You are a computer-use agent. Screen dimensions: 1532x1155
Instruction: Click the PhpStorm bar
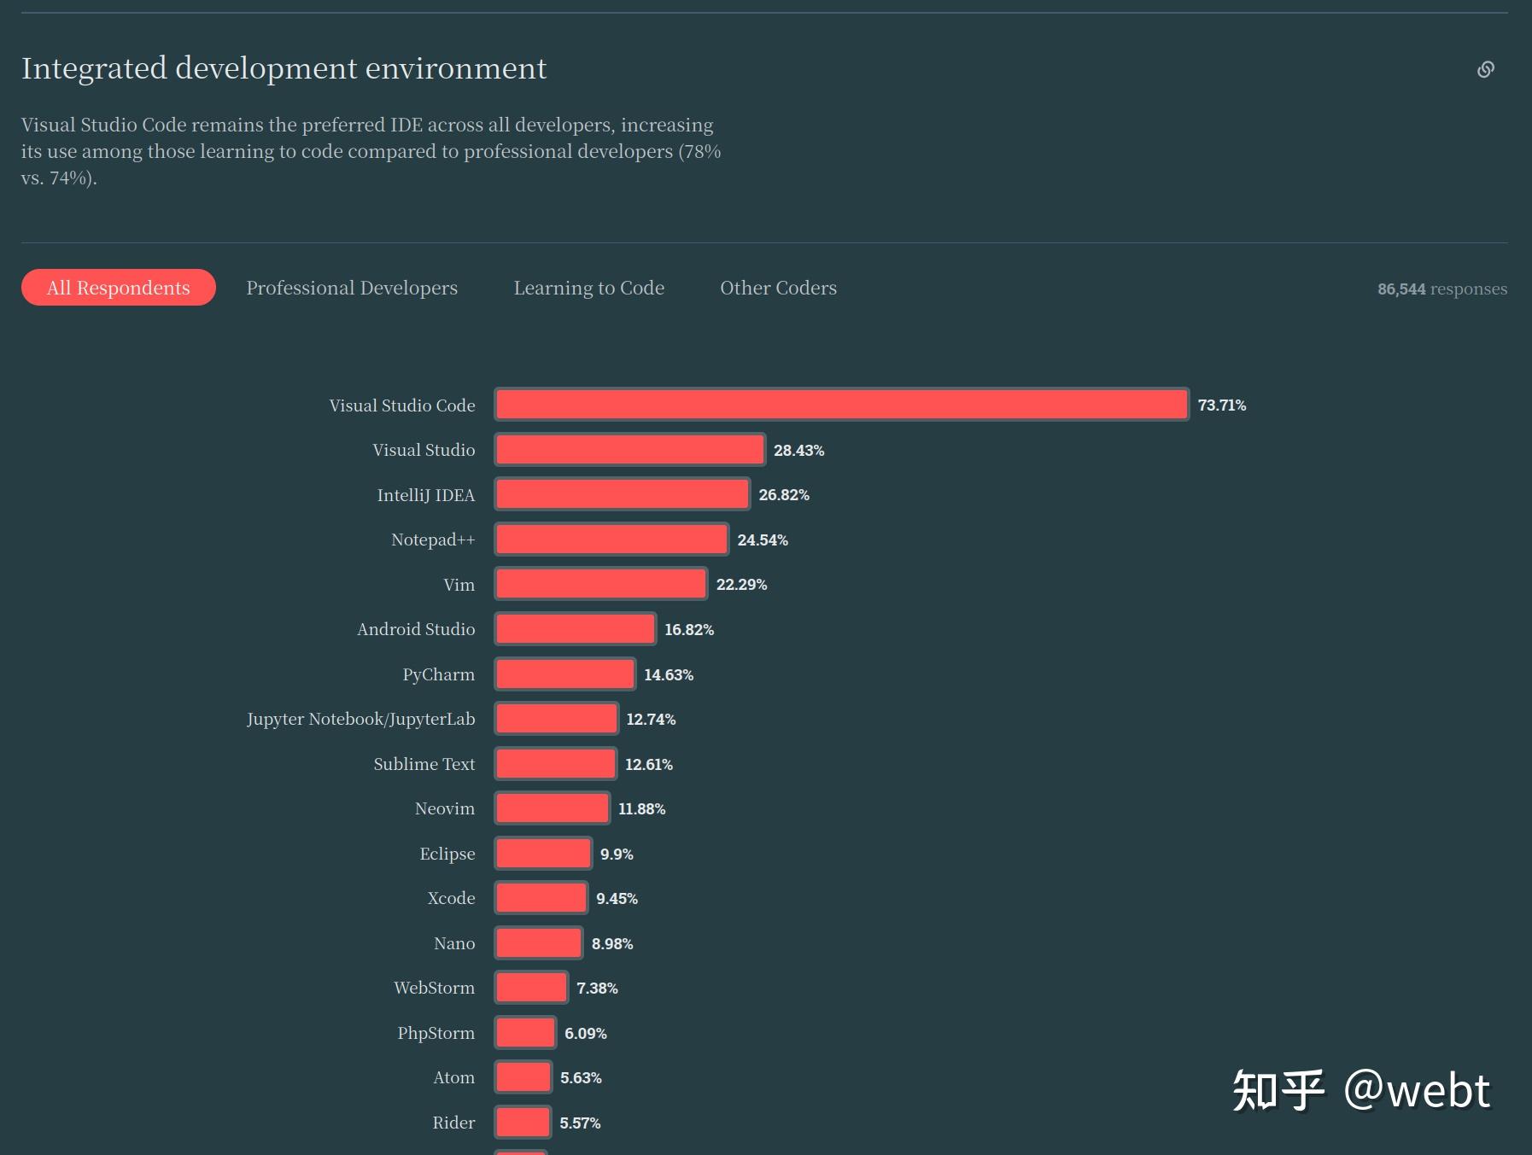coord(525,1032)
